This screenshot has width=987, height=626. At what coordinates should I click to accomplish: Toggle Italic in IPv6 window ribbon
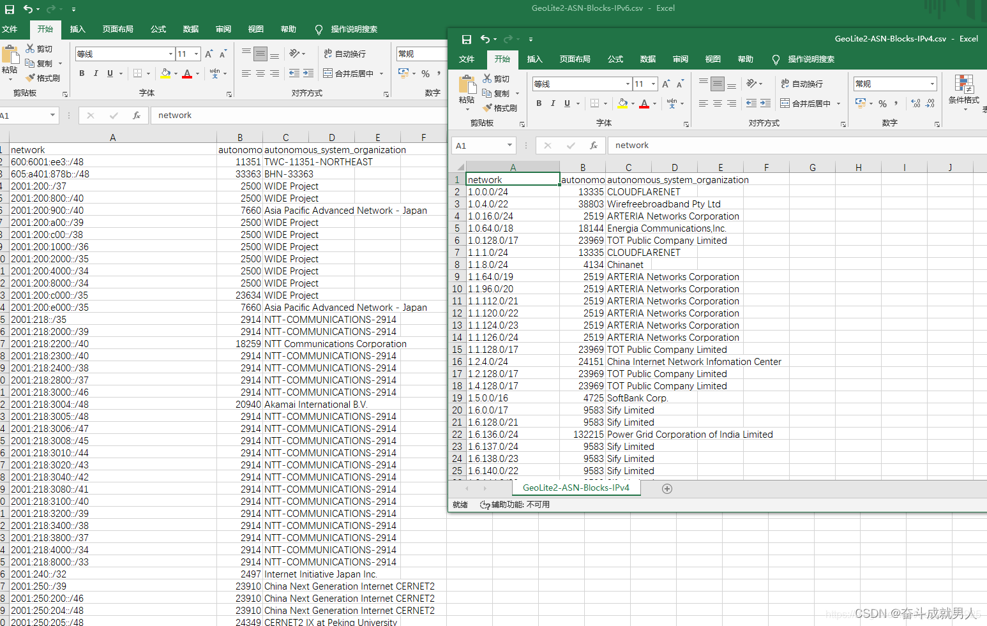[96, 73]
